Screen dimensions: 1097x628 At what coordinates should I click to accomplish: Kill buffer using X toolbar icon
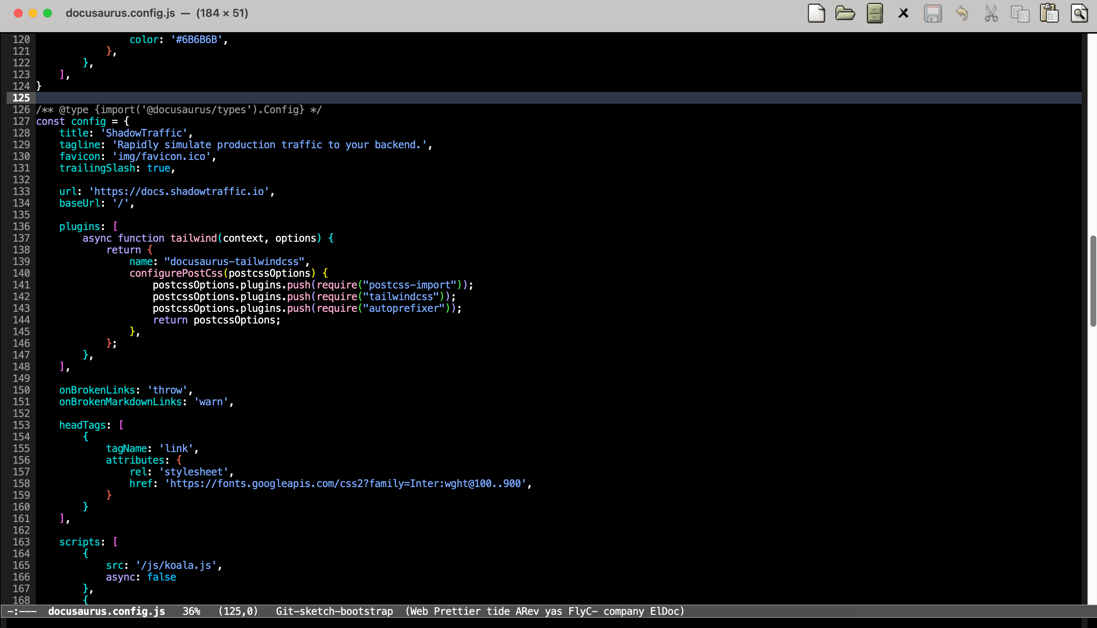click(903, 14)
